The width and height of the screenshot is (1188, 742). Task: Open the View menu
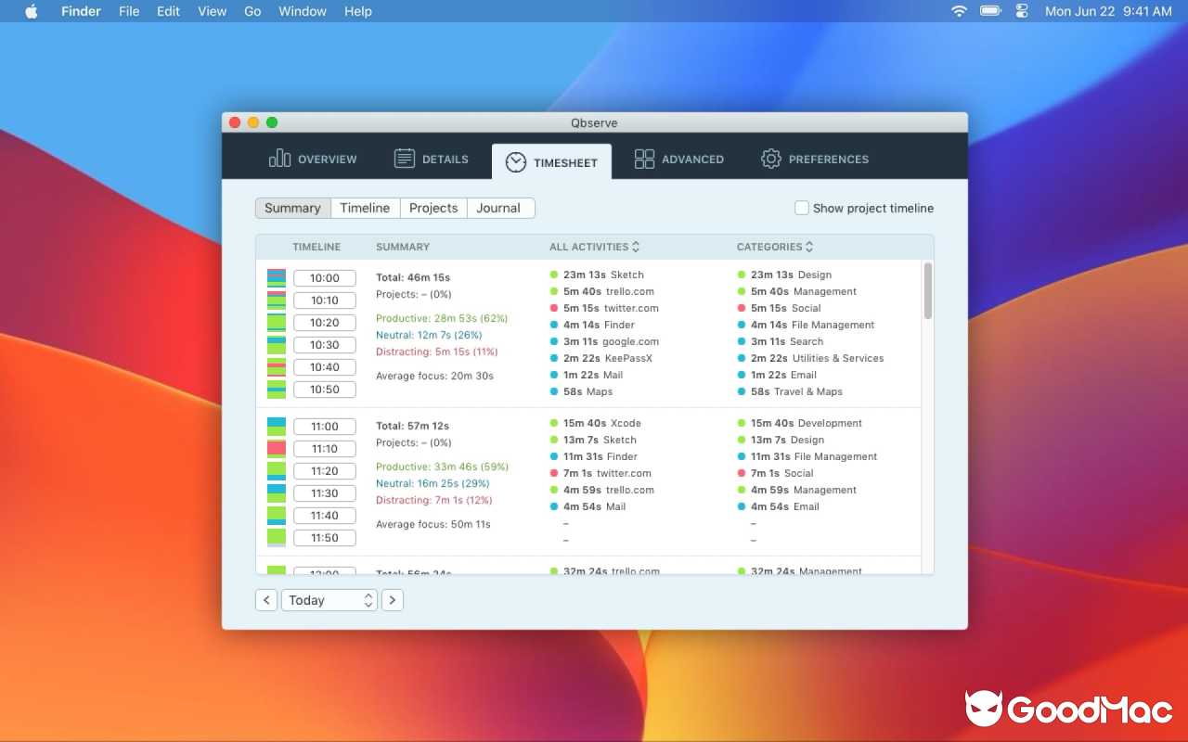pyautogui.click(x=212, y=11)
